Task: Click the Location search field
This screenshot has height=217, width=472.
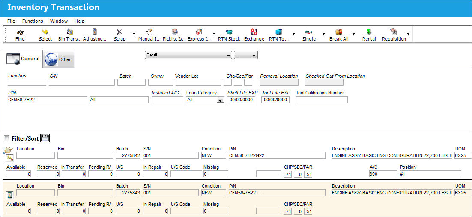Action: coord(27,82)
